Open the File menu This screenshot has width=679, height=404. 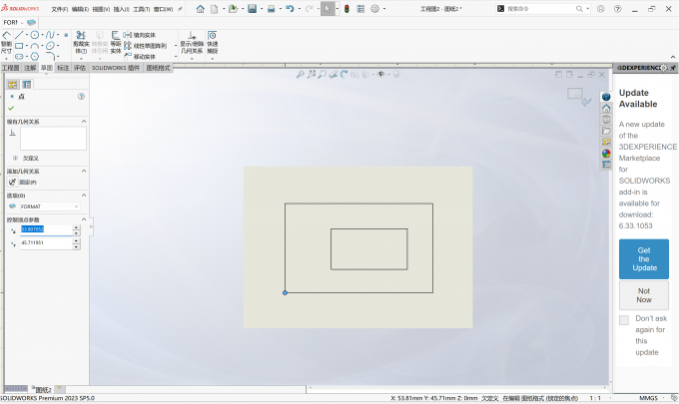pos(59,9)
